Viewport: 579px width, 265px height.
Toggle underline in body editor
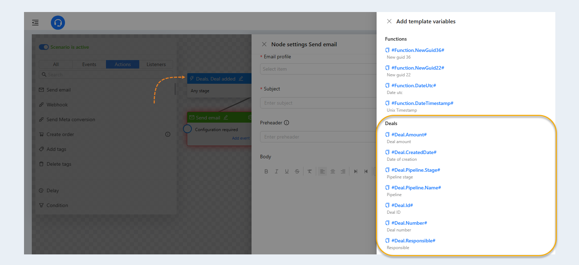tap(287, 171)
